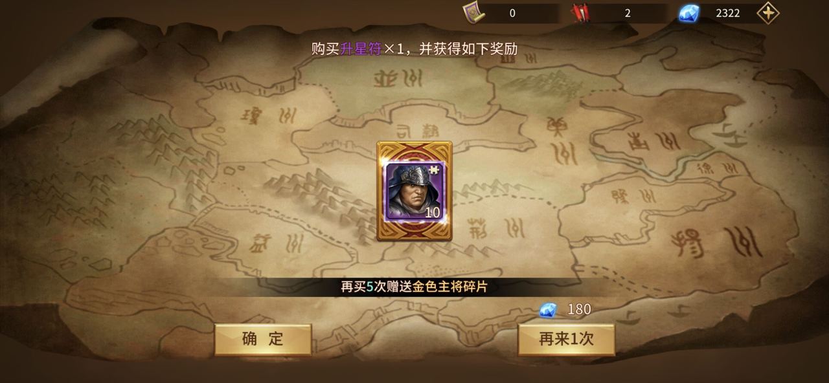Tap the diamond balance 2322
This screenshot has height=383, width=829.
tap(728, 13)
